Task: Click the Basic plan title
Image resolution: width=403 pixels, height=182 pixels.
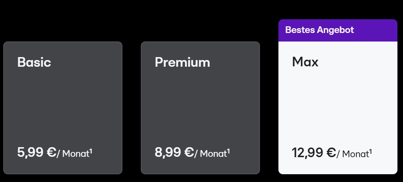Action: (x=34, y=62)
